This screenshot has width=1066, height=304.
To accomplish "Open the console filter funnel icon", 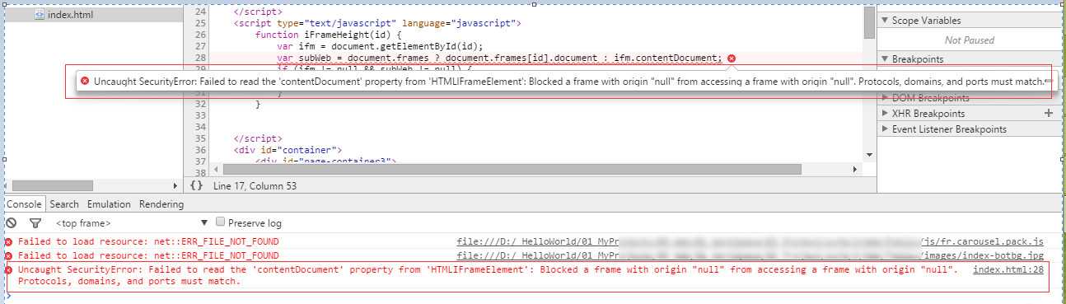I will click(35, 223).
